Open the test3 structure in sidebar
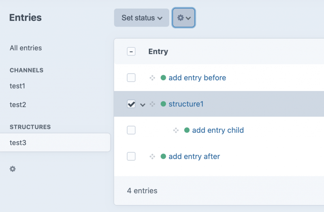The width and height of the screenshot is (324, 212). (18, 142)
